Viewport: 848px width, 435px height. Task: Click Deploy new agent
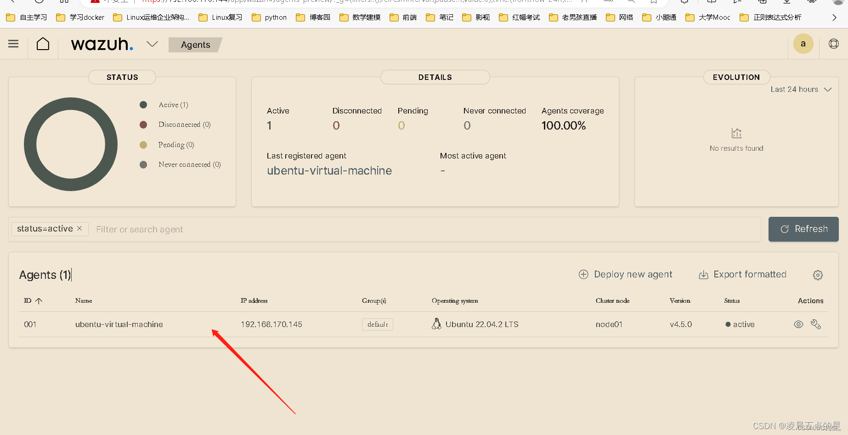[x=625, y=274]
